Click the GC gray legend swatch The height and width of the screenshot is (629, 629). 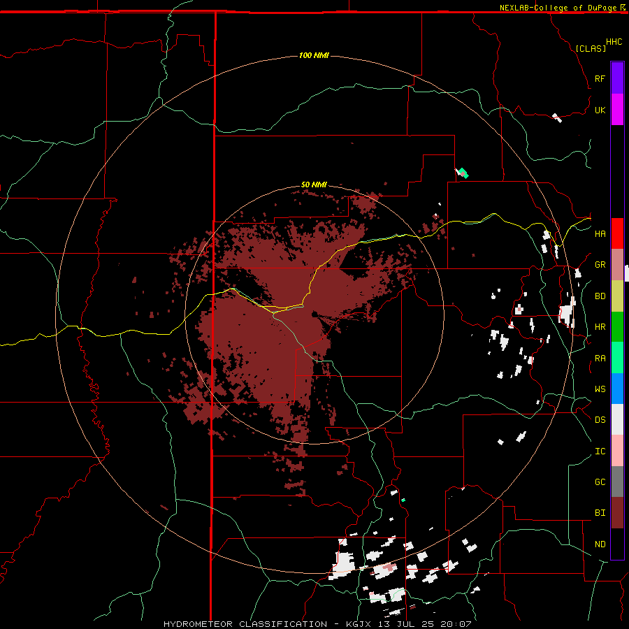click(x=617, y=482)
